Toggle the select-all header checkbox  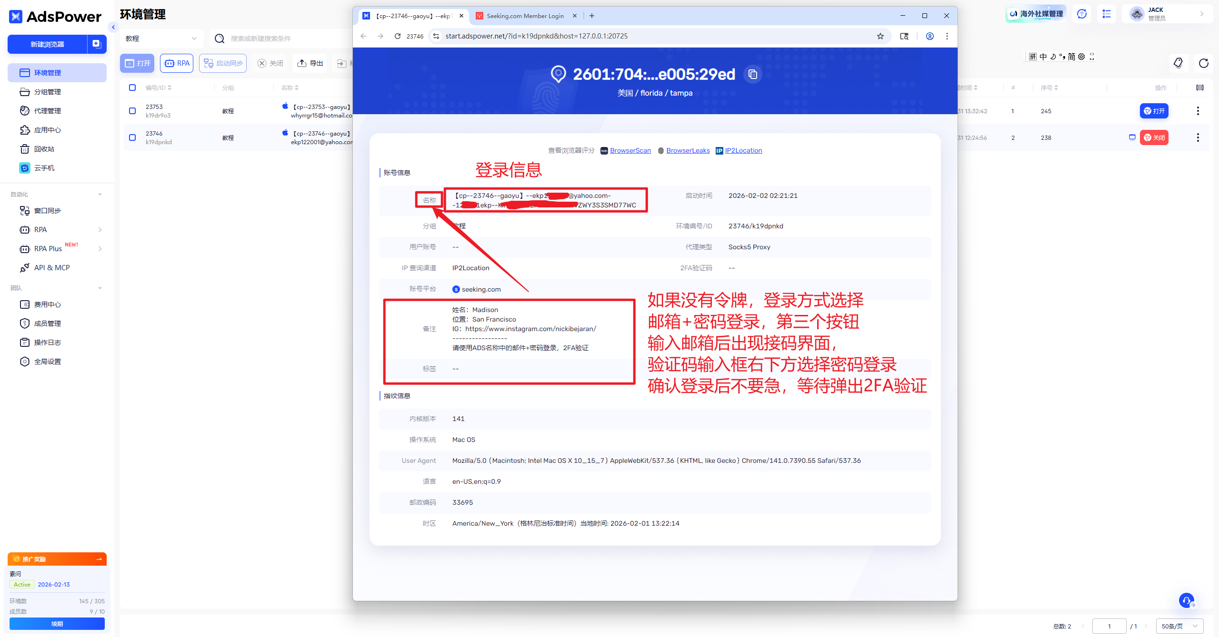pyautogui.click(x=132, y=88)
